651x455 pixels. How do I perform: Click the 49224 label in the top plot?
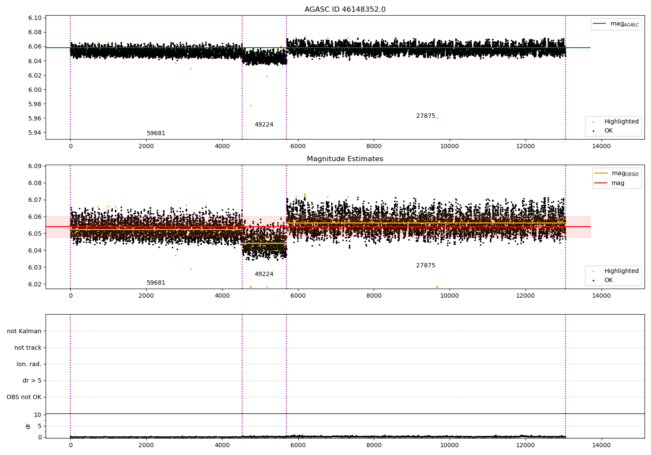(x=264, y=125)
